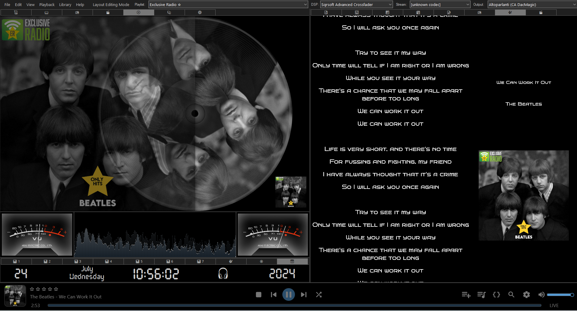Open the Library menu

coord(65,5)
